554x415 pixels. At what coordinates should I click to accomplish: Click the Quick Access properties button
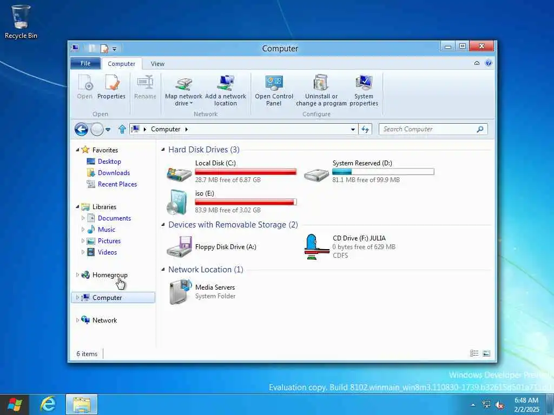coord(104,49)
